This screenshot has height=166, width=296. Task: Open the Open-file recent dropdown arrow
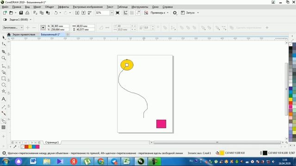pyautogui.click(x=15, y=12)
